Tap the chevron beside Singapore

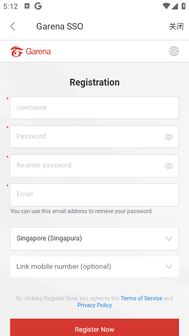pos(169,239)
